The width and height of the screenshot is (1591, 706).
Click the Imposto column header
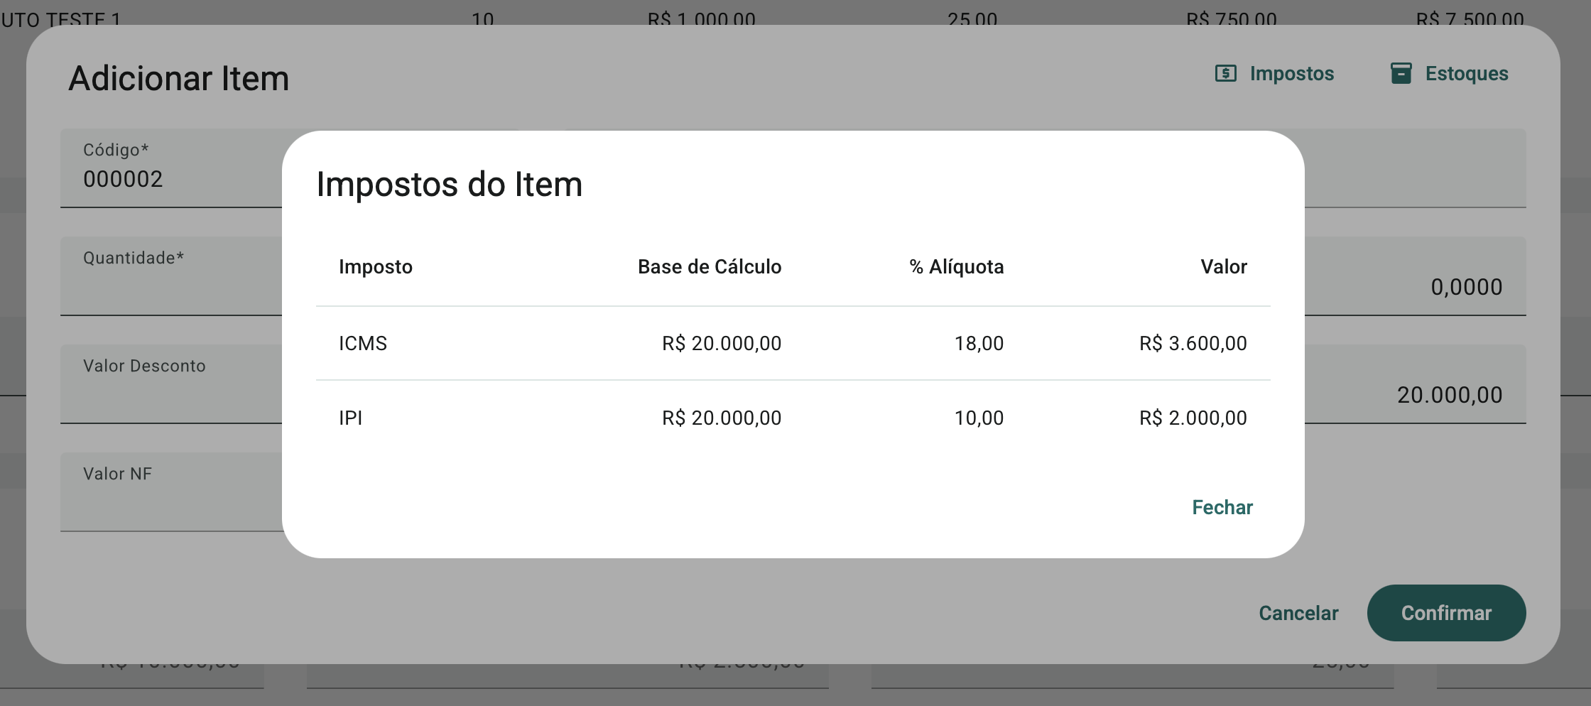click(x=376, y=267)
